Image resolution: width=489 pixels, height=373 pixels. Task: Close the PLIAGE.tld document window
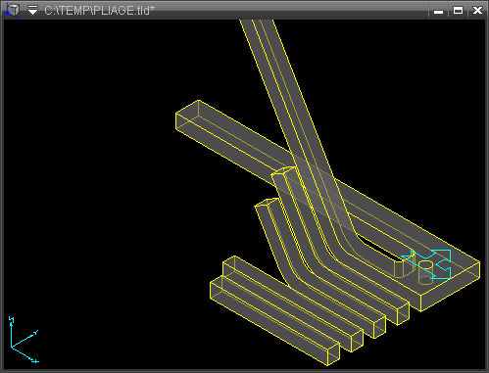click(x=477, y=11)
